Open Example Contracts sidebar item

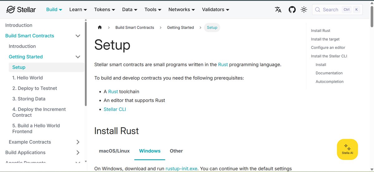click(x=30, y=142)
